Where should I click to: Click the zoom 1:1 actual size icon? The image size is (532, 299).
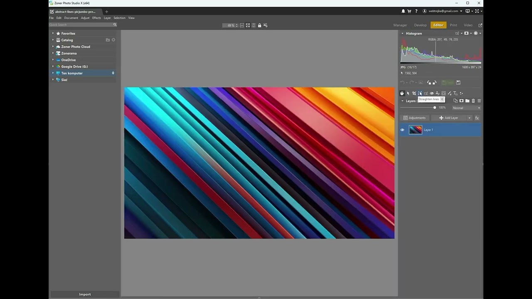[x=242, y=25]
